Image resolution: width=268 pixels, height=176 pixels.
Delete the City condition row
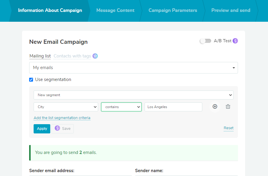point(228,106)
